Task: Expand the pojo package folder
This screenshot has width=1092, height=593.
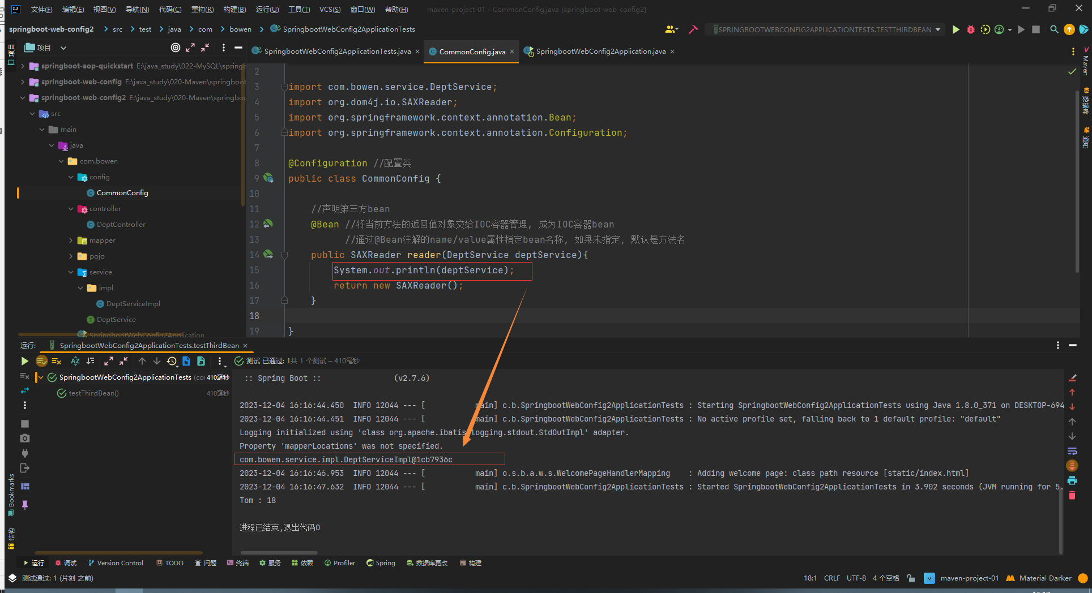Action: pyautogui.click(x=71, y=256)
